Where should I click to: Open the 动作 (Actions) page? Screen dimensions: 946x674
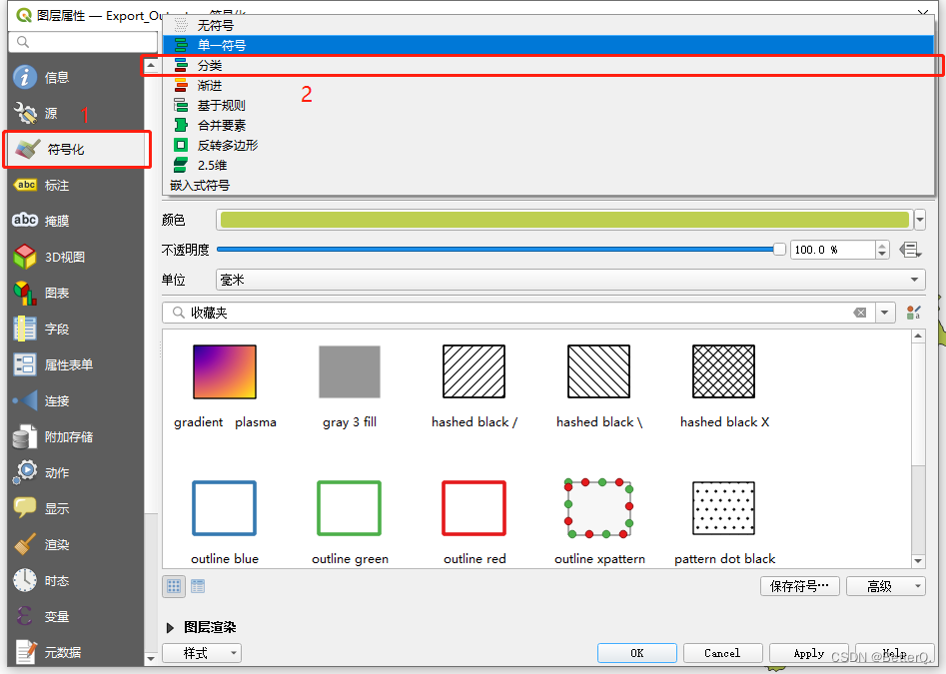(x=75, y=472)
